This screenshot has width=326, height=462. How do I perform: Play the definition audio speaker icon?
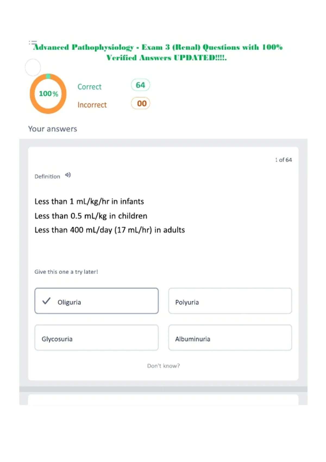coord(68,175)
